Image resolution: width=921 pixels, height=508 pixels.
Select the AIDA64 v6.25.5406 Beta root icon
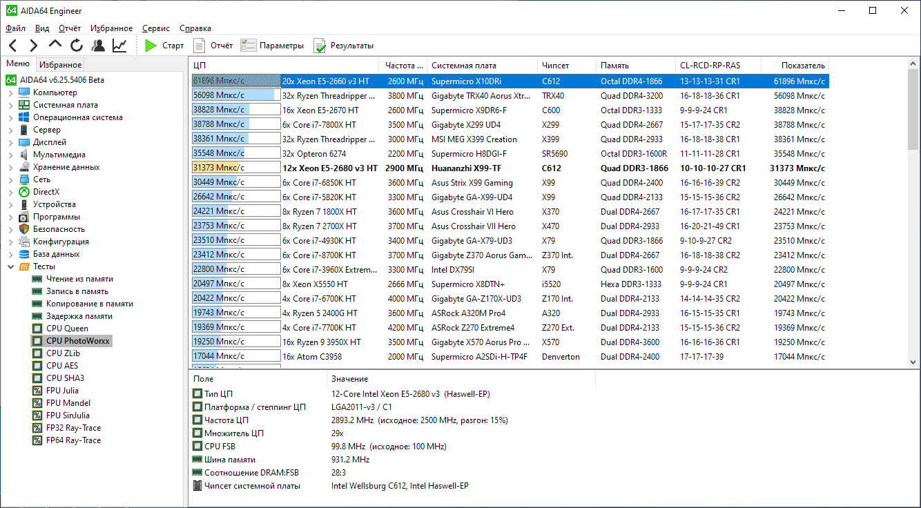pos(12,80)
